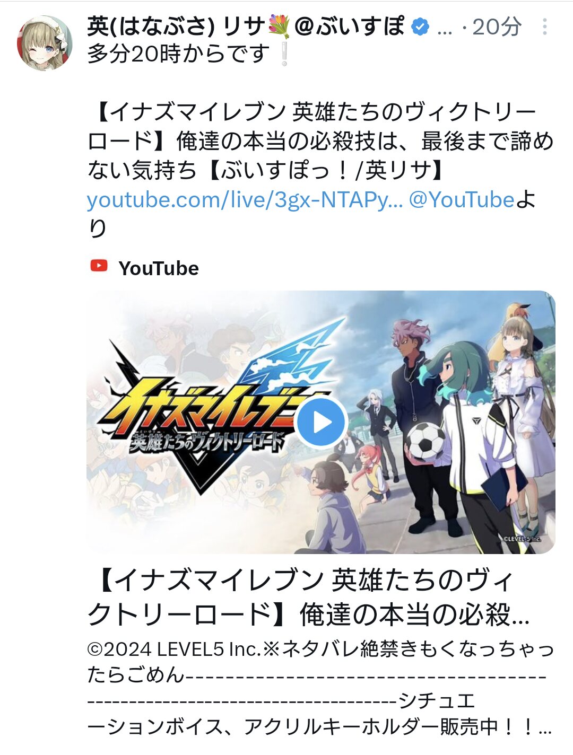Open the Inazuma Eleven video thumbnail image

click(321, 422)
